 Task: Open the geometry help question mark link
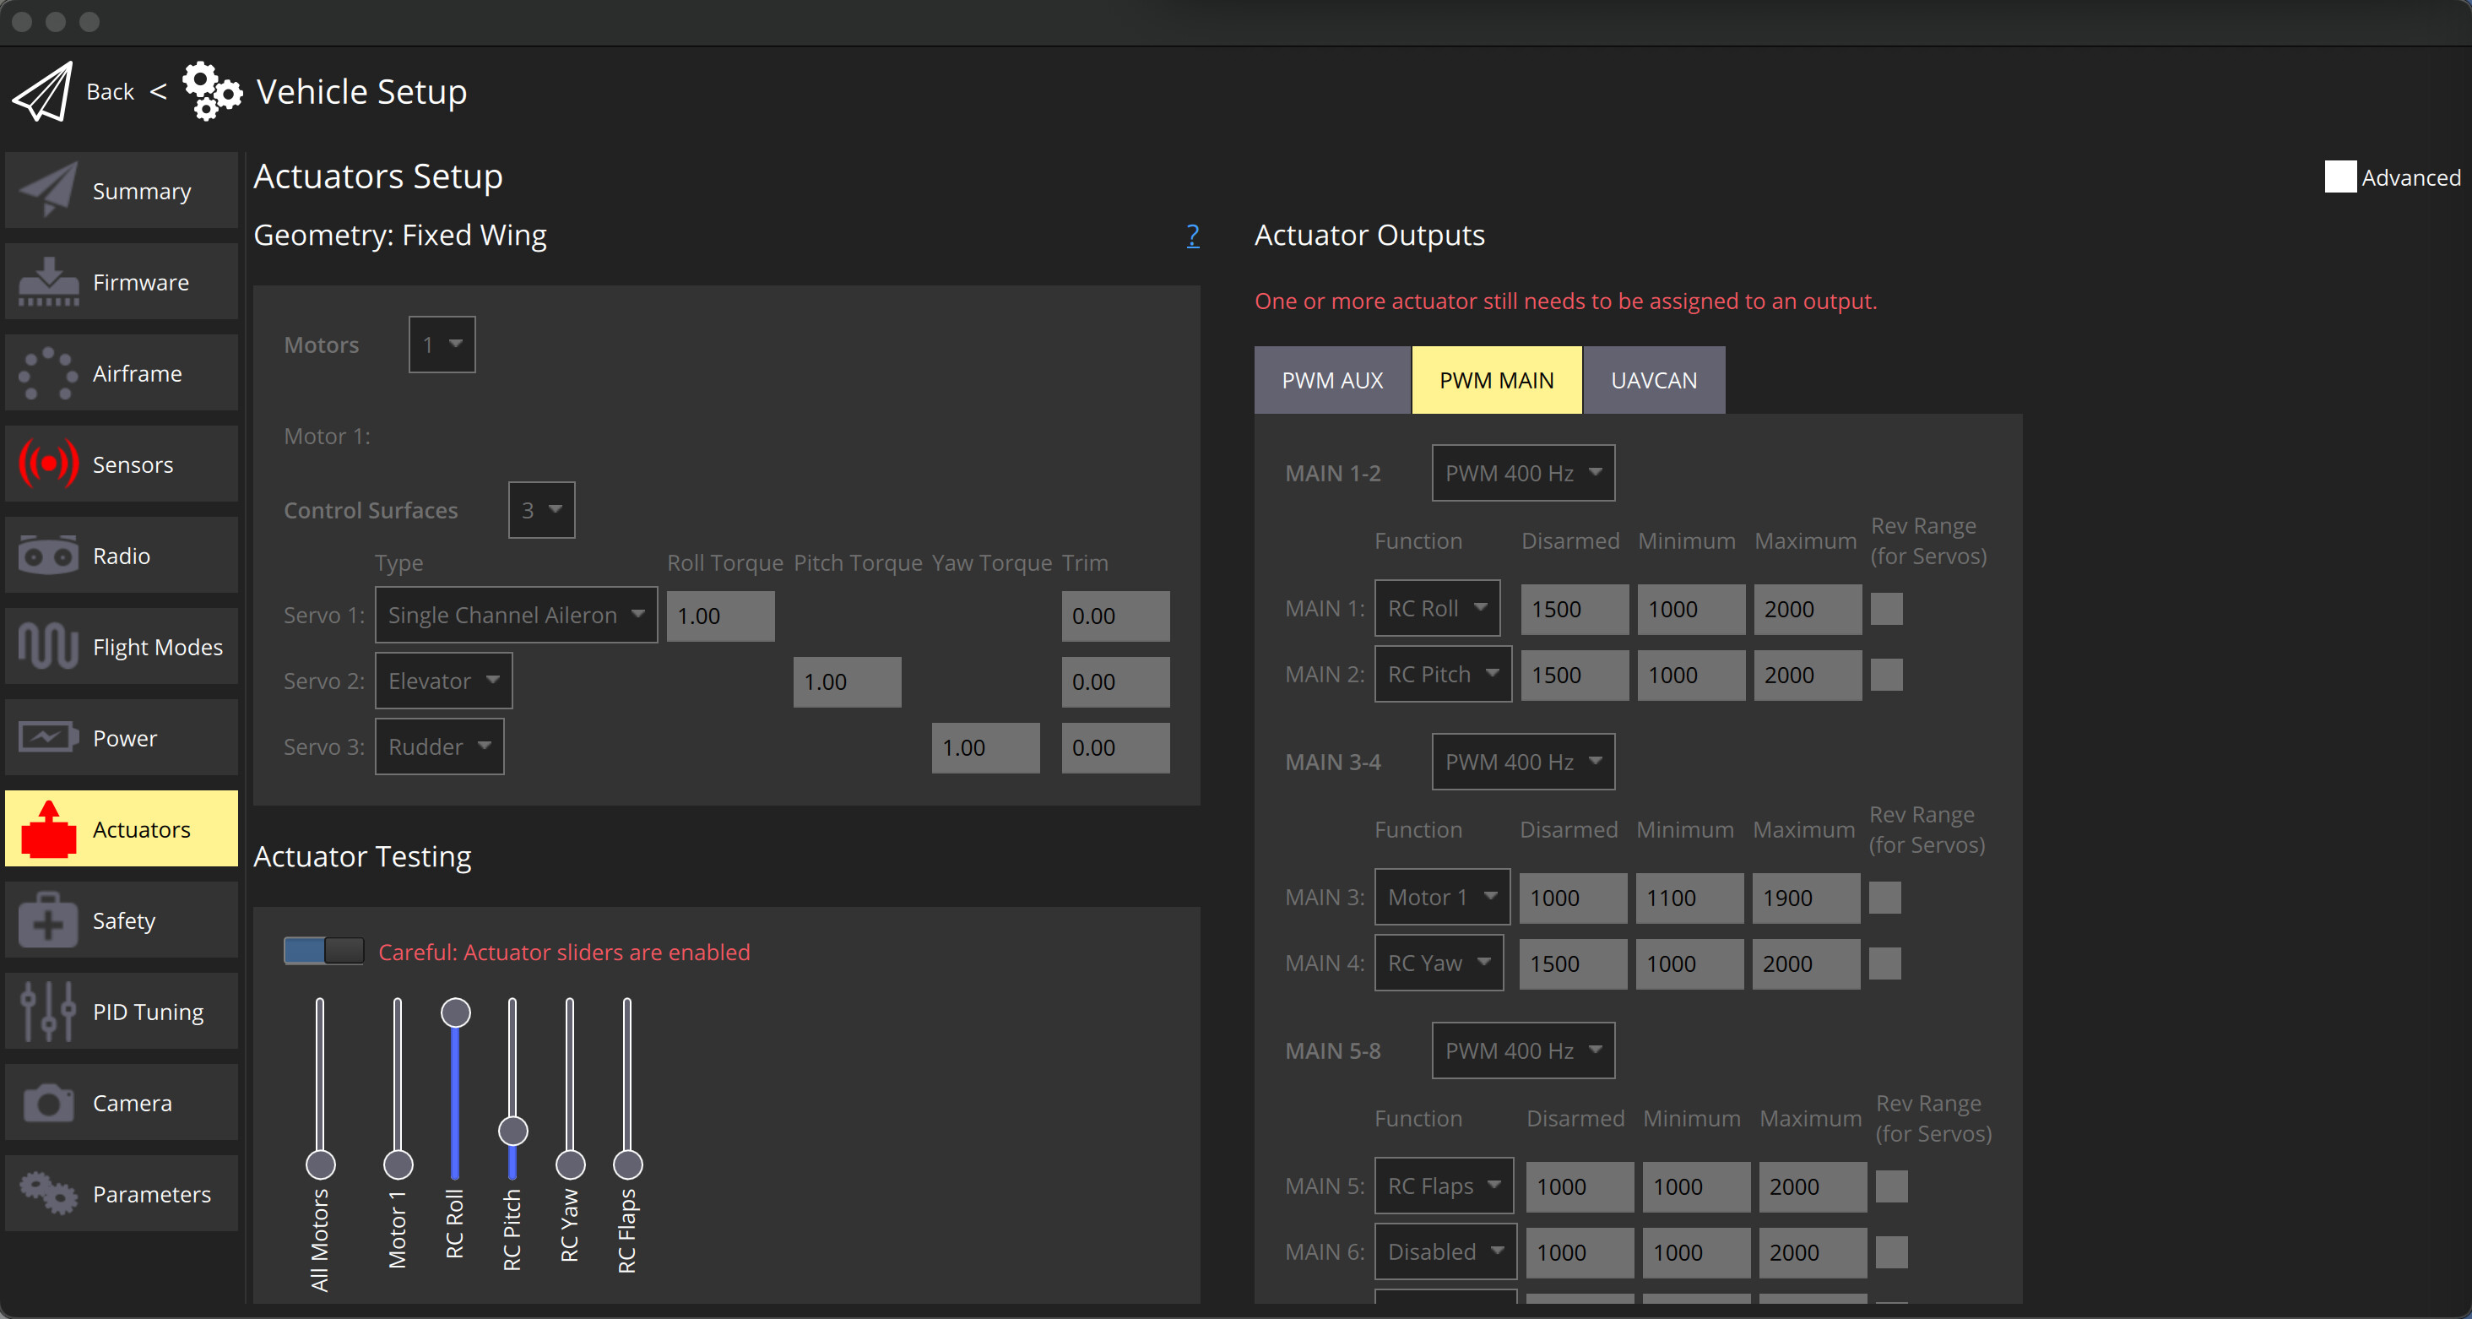1192,236
